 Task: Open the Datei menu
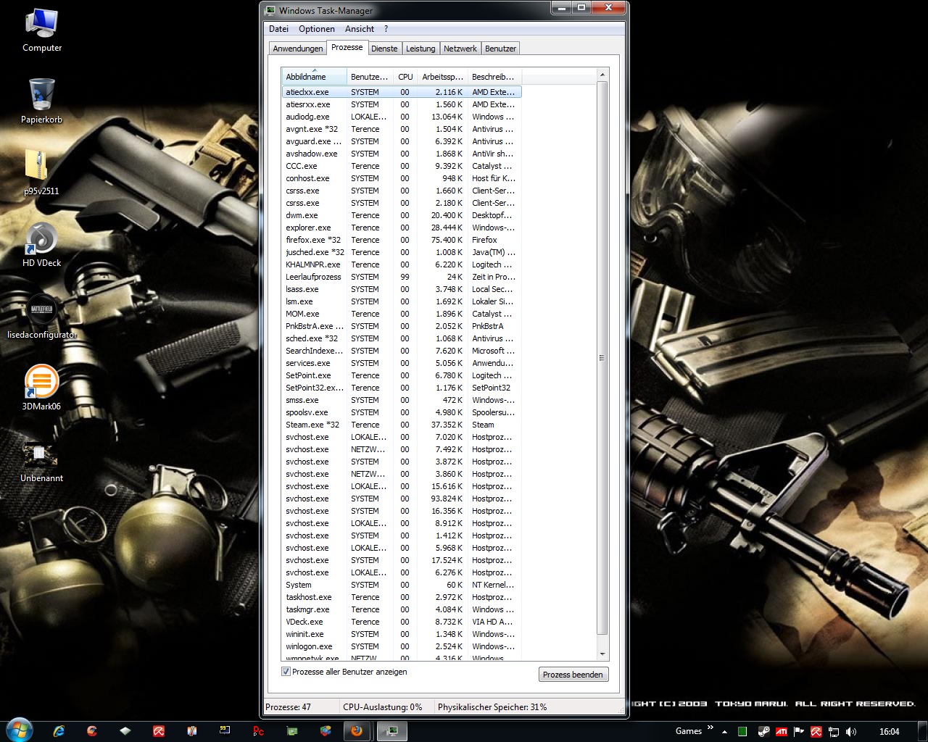(278, 29)
